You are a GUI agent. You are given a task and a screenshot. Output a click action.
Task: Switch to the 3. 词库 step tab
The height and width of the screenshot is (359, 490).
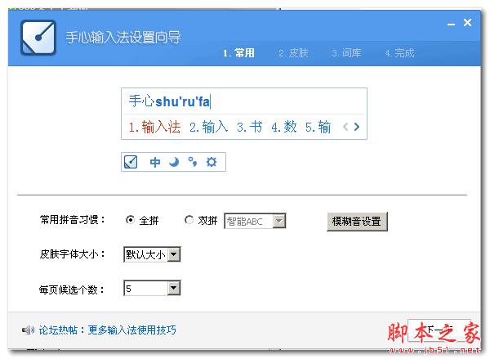[x=346, y=53]
